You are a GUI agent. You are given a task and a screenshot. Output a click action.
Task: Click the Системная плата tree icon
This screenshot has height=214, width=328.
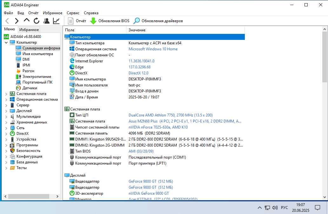(x=12, y=94)
